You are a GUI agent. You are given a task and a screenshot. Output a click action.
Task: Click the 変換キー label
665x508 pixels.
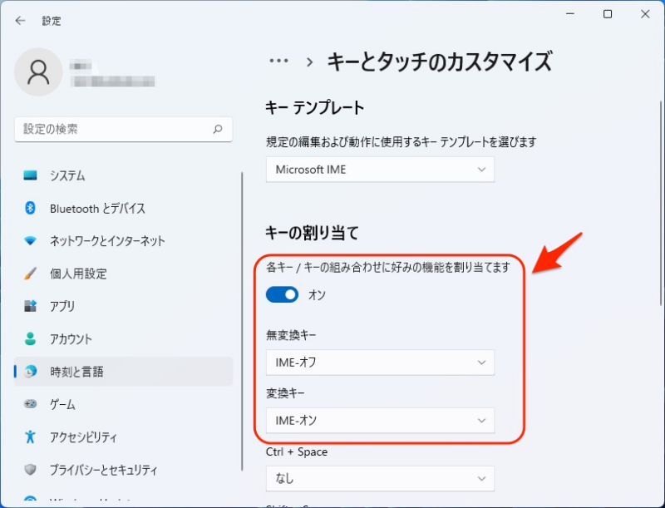285,393
